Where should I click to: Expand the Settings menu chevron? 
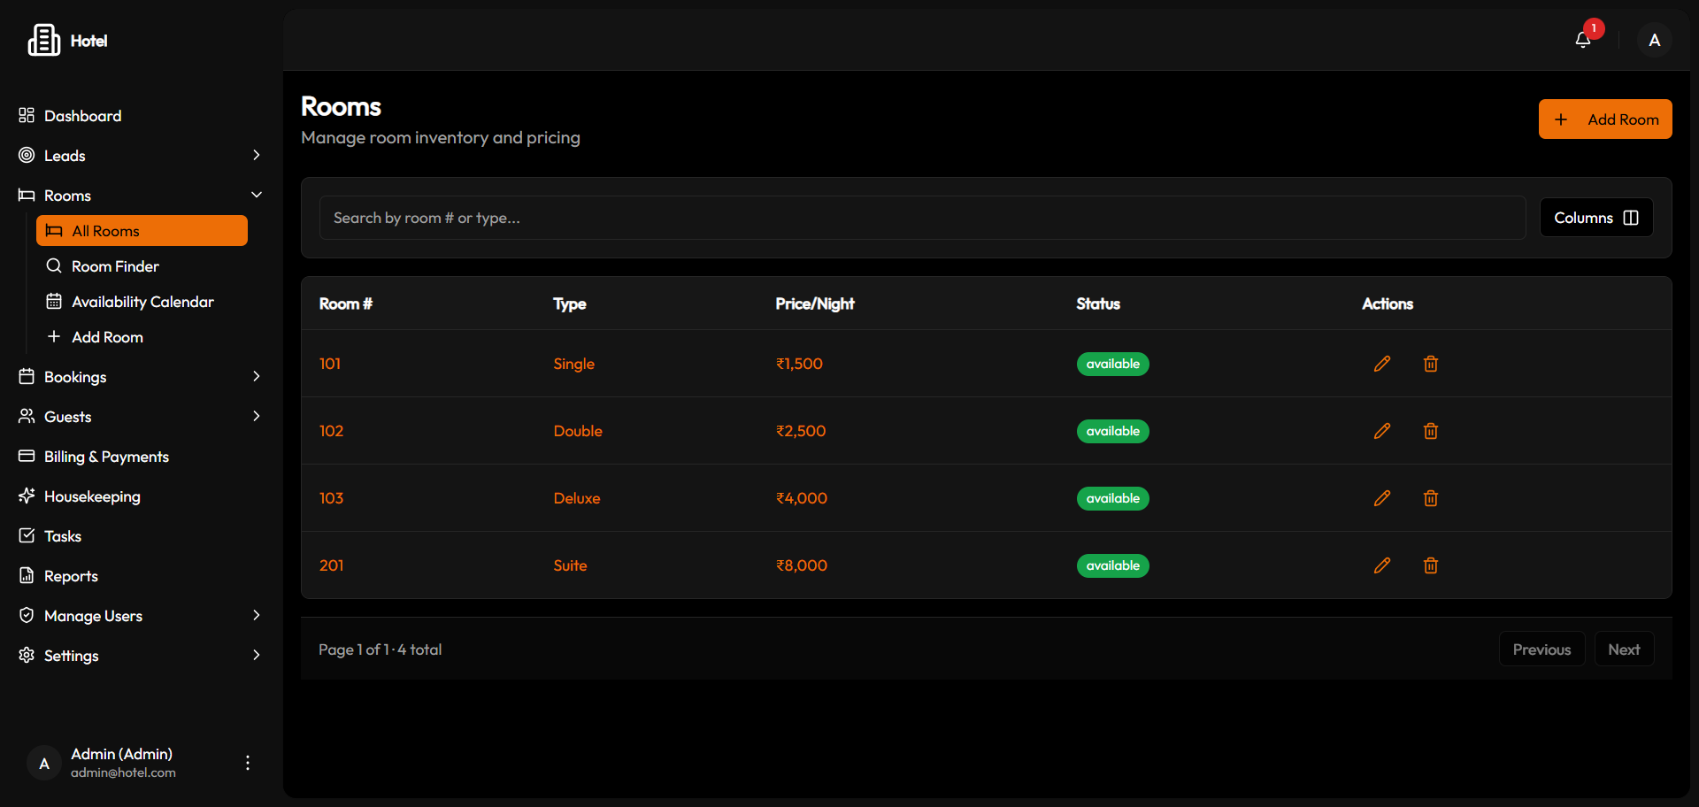256,656
